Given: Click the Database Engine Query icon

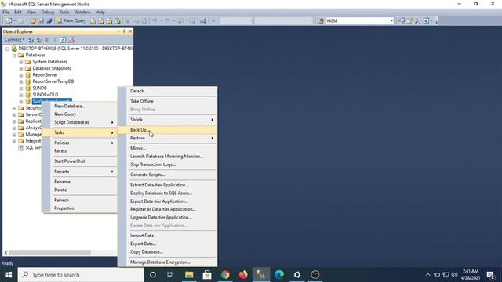Looking at the screenshot, I should click(x=93, y=21).
